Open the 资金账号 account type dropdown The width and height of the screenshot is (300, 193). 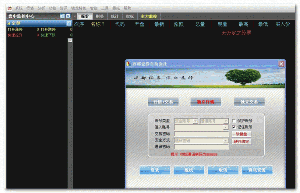pos(186,121)
